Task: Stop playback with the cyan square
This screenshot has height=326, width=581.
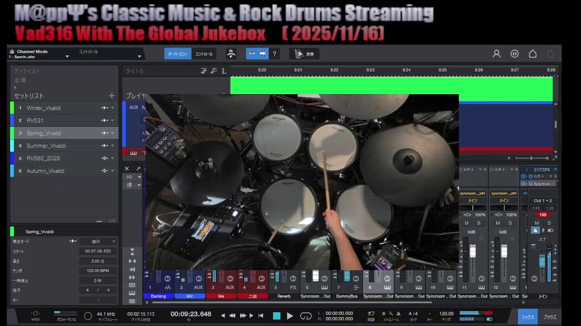Action: [x=276, y=316]
